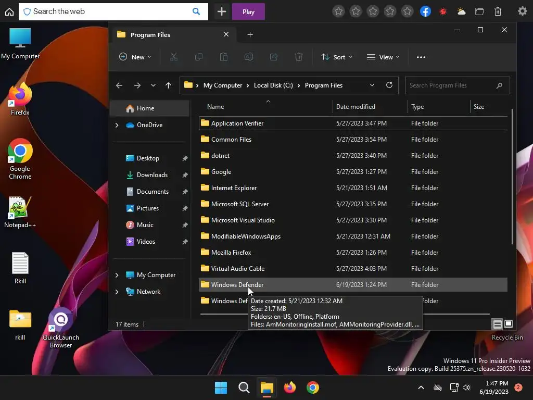533x400 pixels.
Task: Click the plus button beside Play
Action: (222, 11)
